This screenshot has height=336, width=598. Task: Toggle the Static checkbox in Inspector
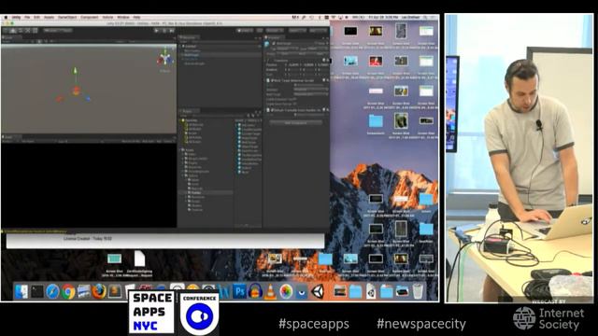pos(316,44)
